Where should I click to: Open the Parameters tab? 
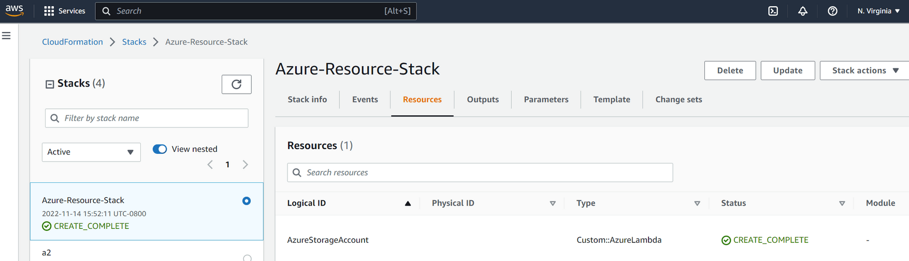[546, 99]
